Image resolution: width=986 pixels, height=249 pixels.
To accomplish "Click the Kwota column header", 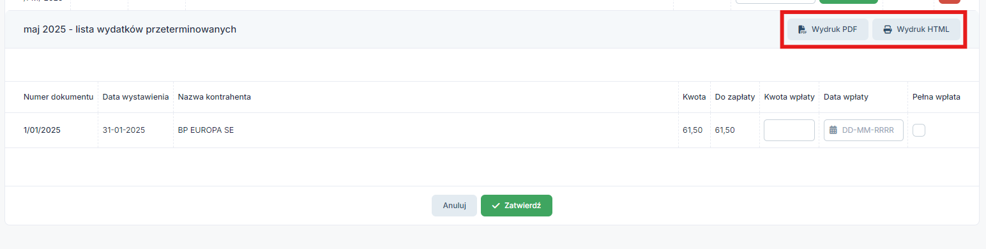I will pyautogui.click(x=694, y=97).
